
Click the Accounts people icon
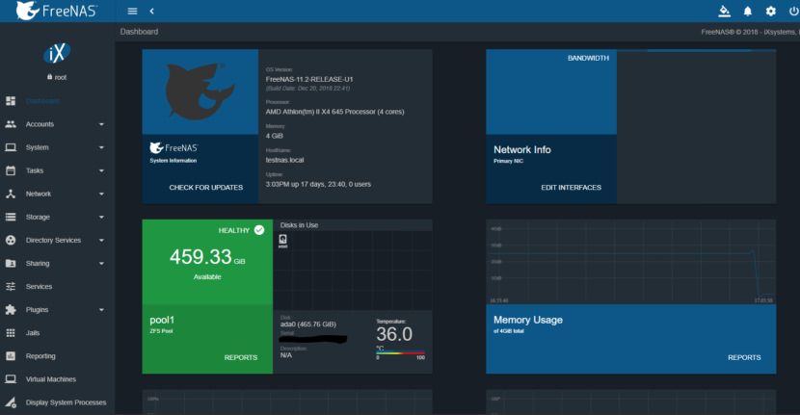click(11, 124)
